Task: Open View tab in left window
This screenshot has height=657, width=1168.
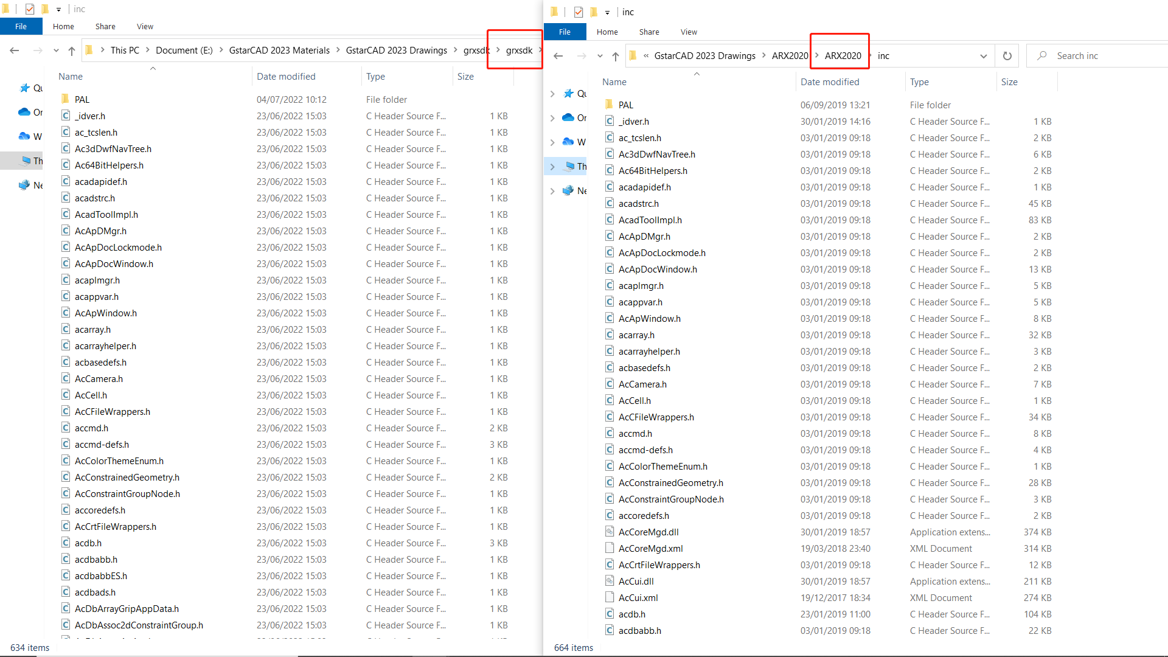Action: coord(145,26)
